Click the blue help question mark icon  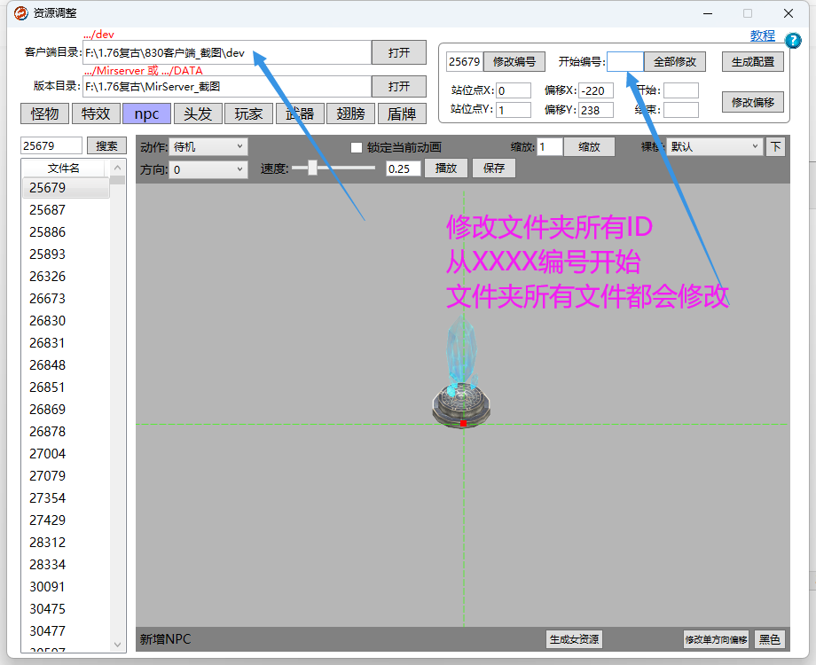click(794, 39)
